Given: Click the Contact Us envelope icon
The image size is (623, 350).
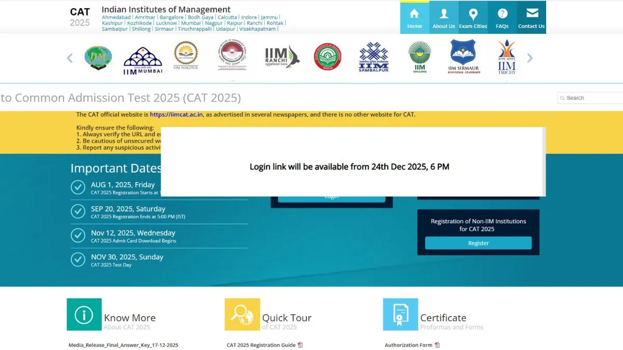Looking at the screenshot, I should 531,13.
